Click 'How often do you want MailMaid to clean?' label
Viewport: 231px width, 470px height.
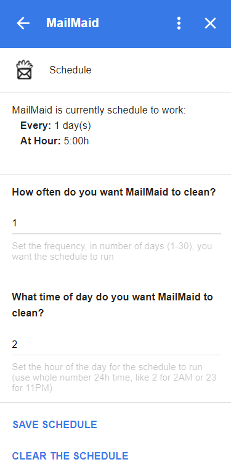pyautogui.click(x=114, y=192)
